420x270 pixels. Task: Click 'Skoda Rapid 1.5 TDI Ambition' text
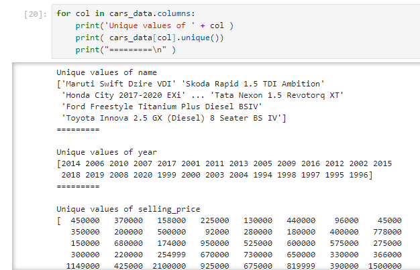click(x=258, y=84)
